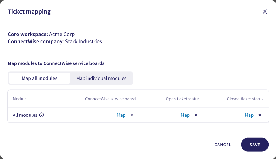
Task: Click the caret arrow under ConnectWise service board
Action: click(x=132, y=115)
